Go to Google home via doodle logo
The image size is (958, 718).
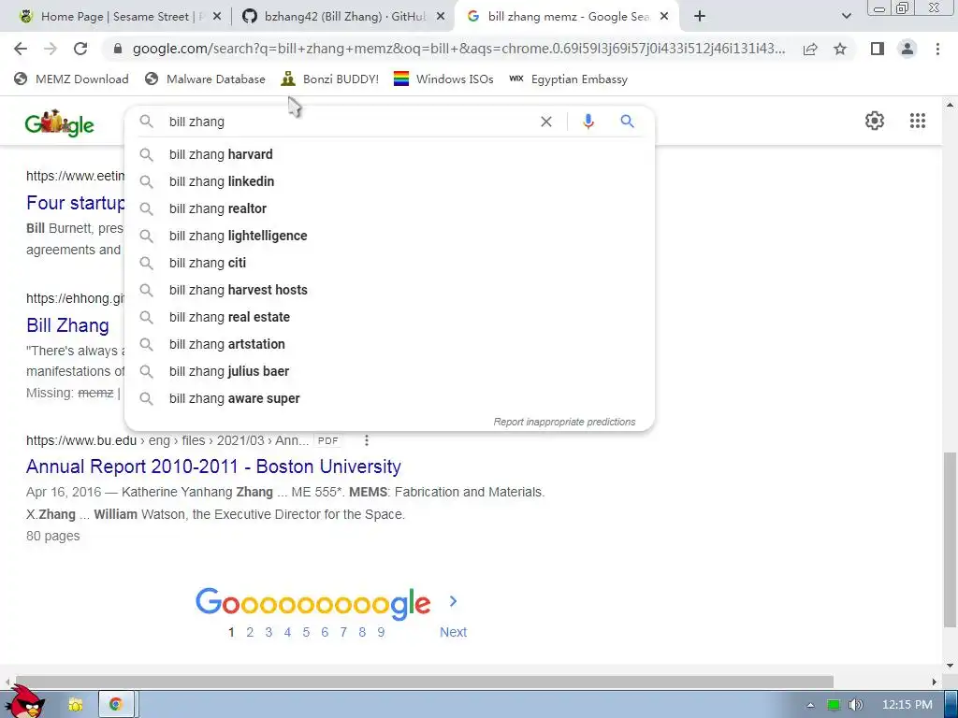(59, 123)
